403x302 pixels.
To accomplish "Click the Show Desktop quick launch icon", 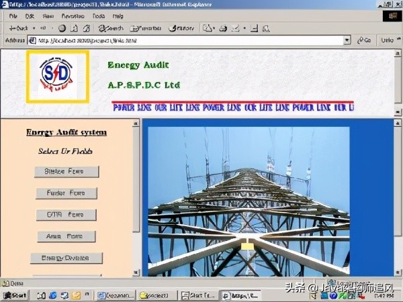I will click(41, 295).
